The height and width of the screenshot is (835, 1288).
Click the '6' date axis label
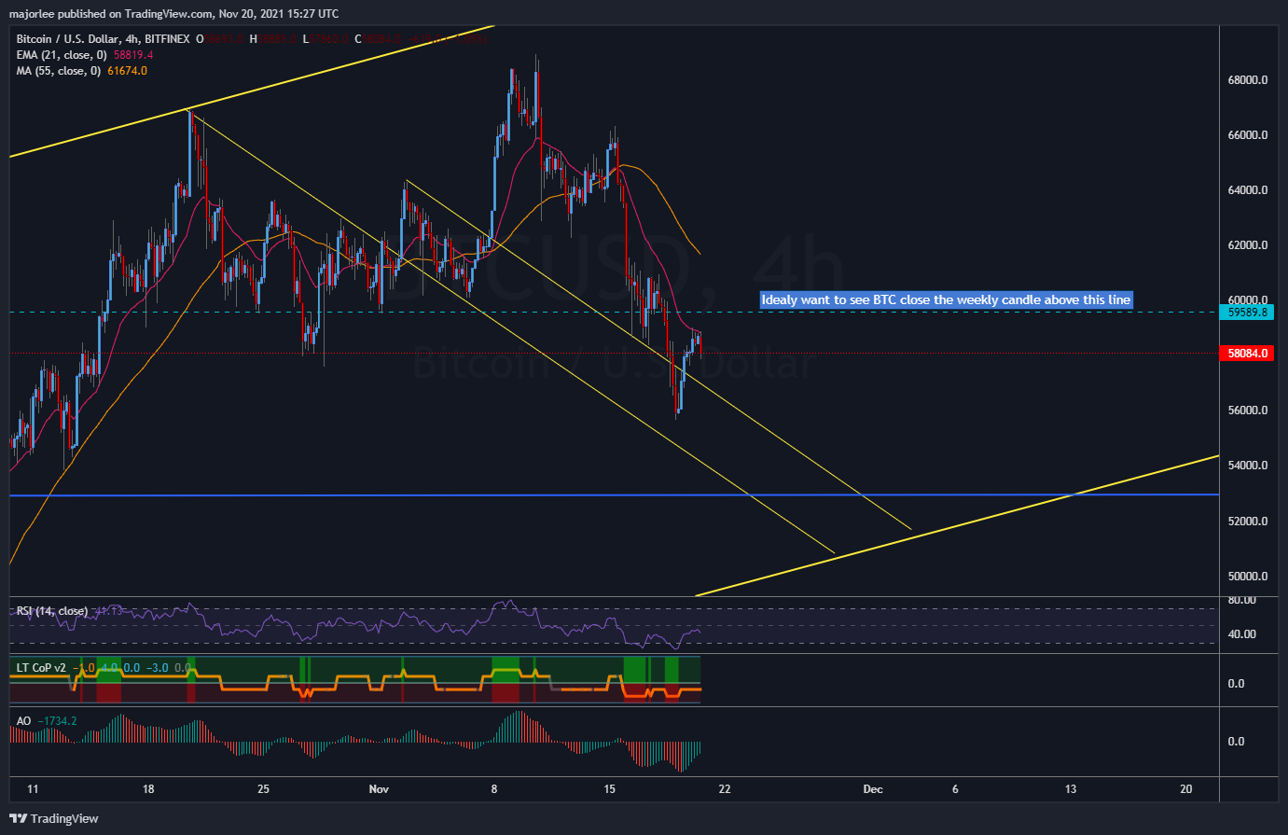tap(955, 789)
